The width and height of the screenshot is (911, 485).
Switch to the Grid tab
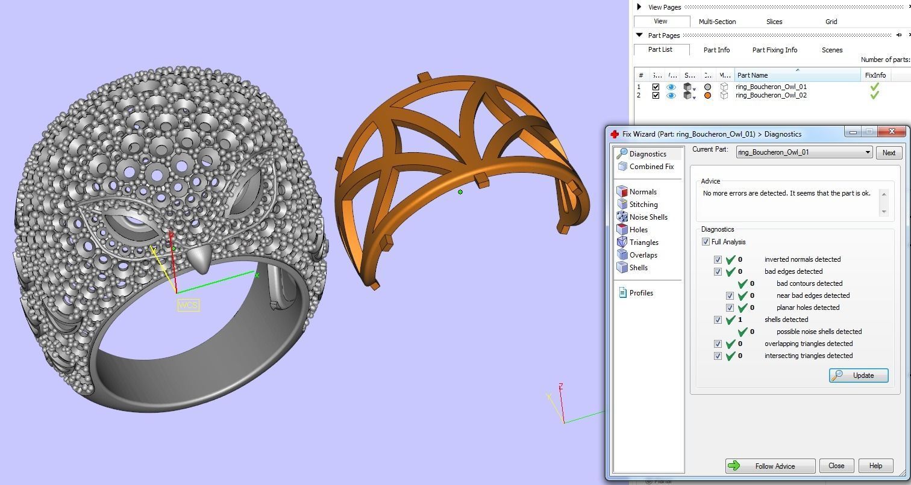(x=831, y=22)
